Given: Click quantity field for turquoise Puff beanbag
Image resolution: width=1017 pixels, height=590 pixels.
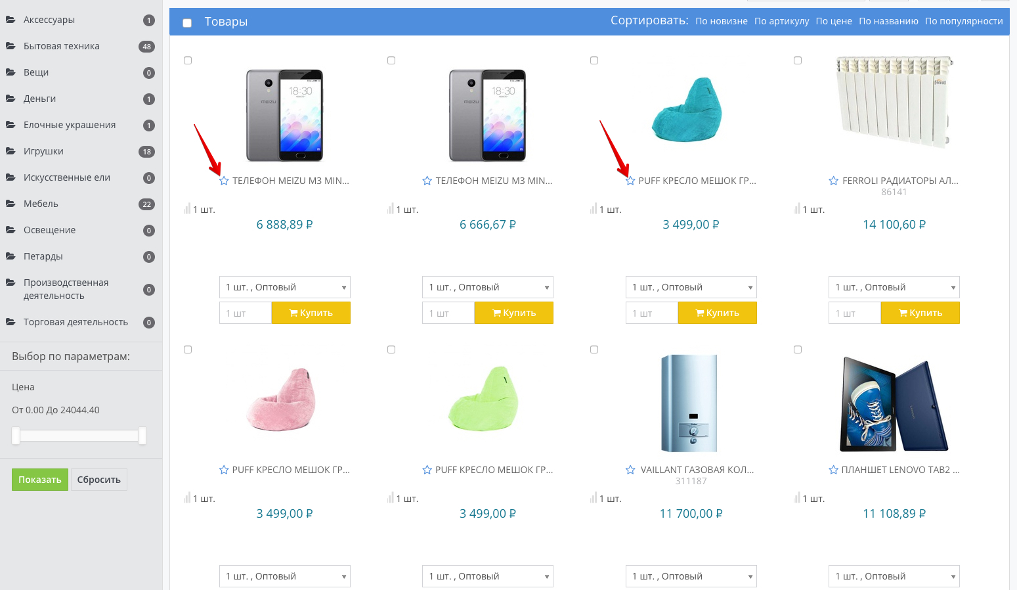Looking at the screenshot, I should [x=651, y=313].
